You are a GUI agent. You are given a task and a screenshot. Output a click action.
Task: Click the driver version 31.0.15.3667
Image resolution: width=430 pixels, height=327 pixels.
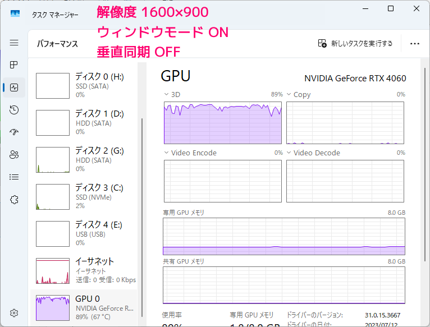point(382,315)
